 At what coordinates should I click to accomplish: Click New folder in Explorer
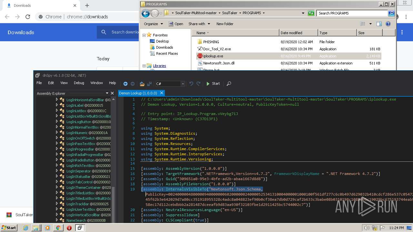coord(225,24)
